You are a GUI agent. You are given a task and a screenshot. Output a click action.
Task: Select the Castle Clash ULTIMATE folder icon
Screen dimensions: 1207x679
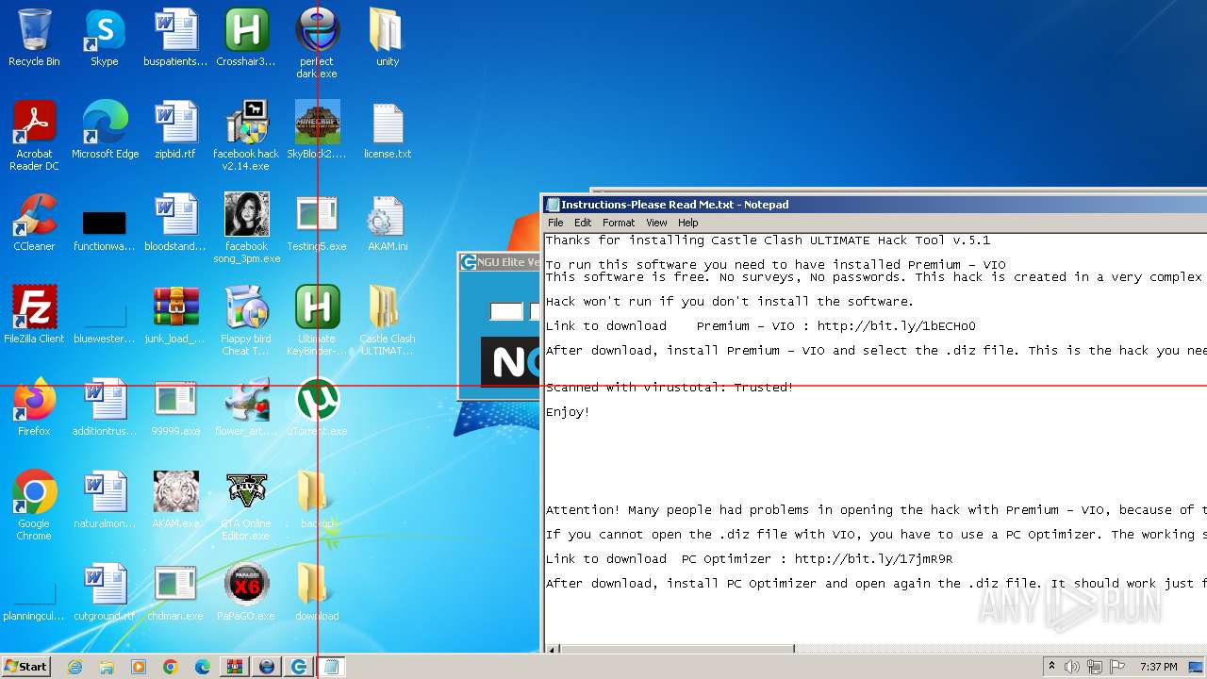click(388, 320)
